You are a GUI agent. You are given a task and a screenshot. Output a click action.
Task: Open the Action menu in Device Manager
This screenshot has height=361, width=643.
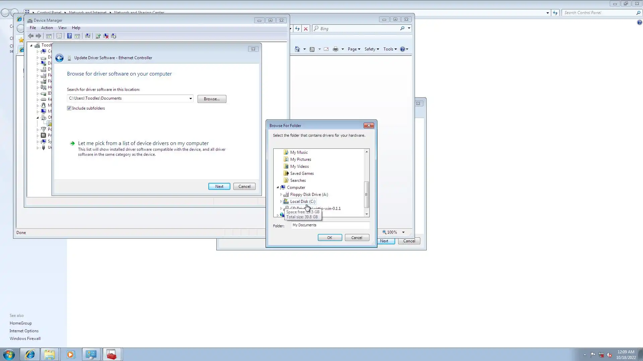pyautogui.click(x=47, y=28)
